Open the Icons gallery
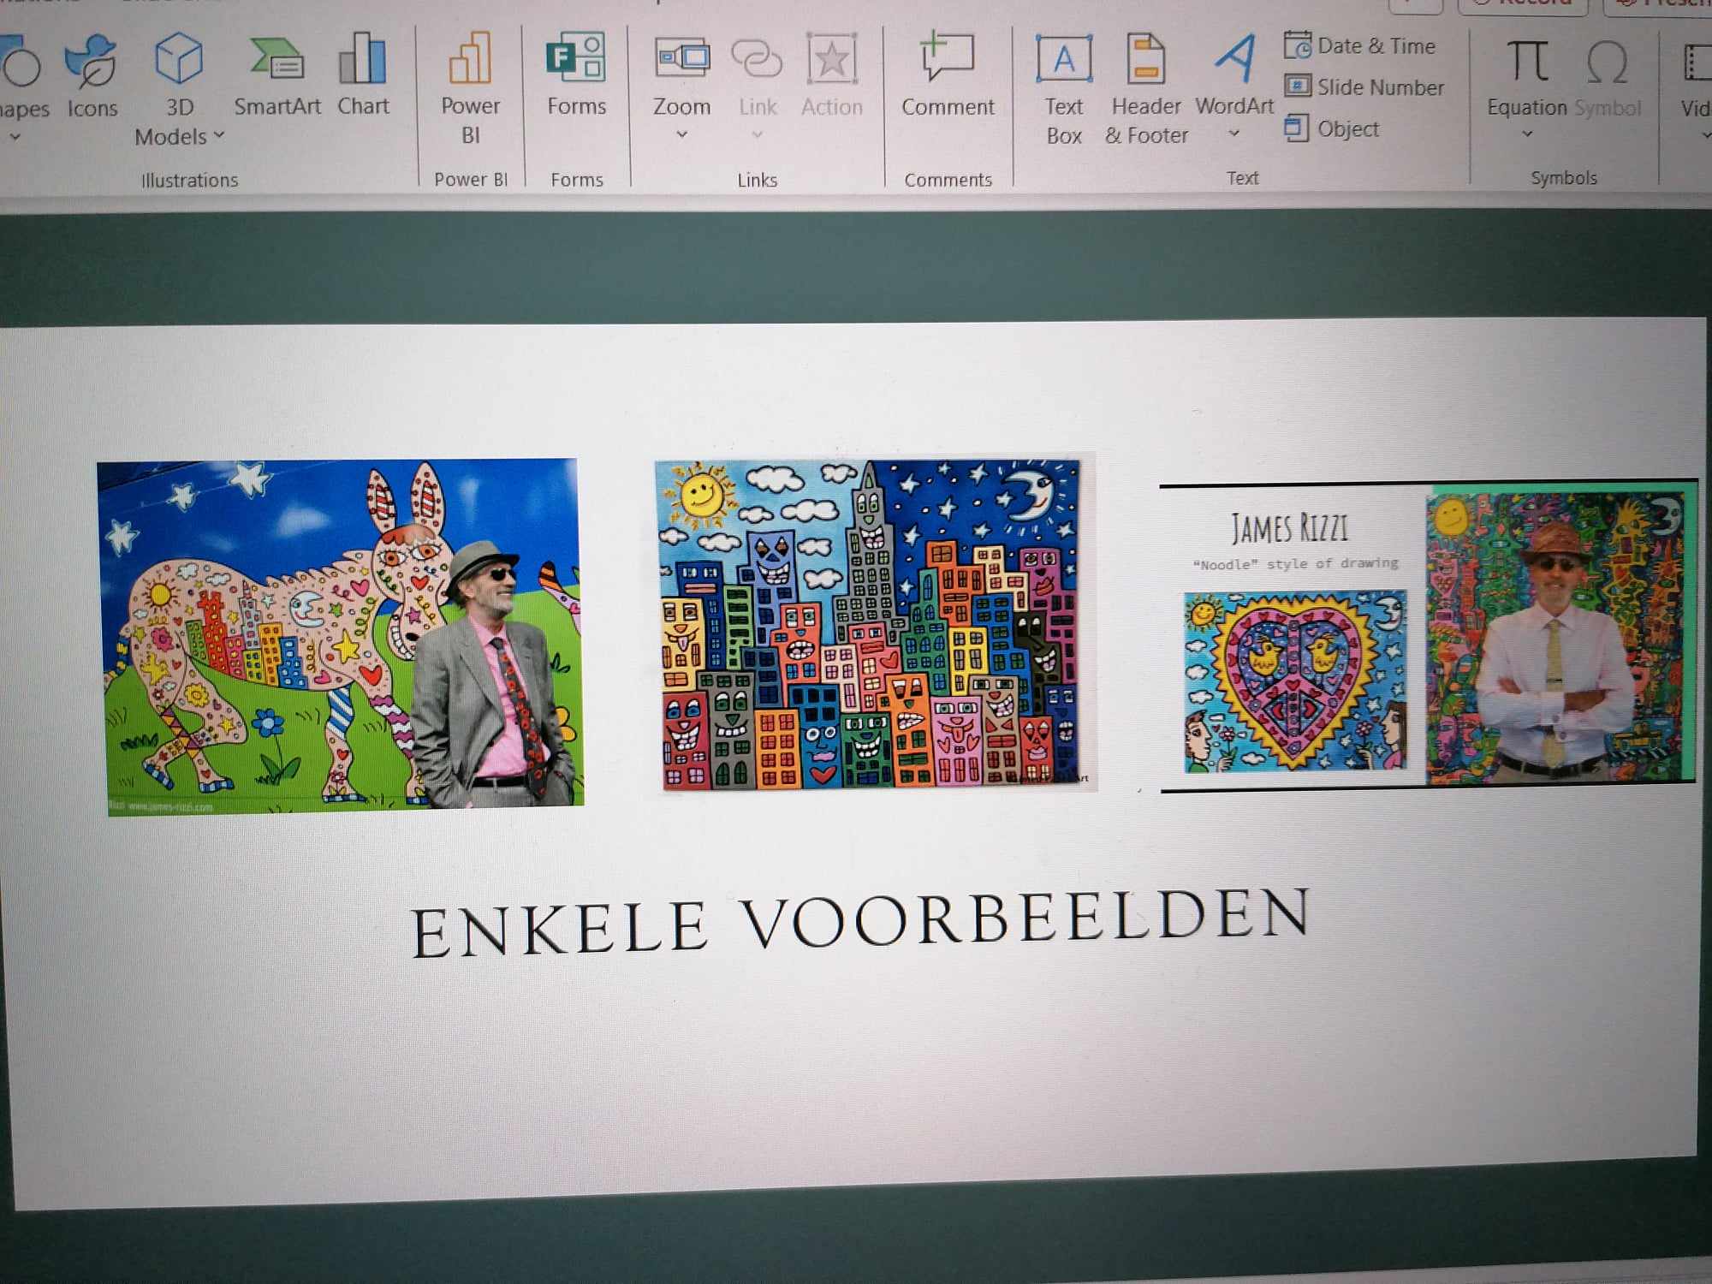Viewport: 1712px width, 1284px height. click(92, 75)
